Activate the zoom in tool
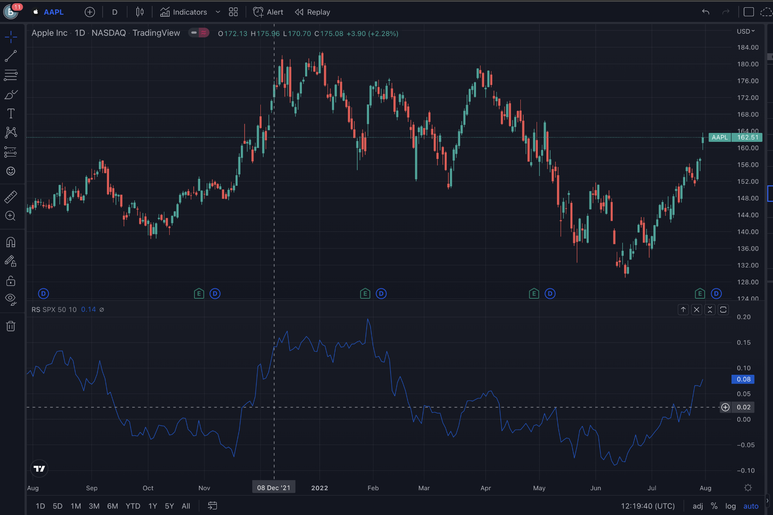Image resolution: width=773 pixels, height=515 pixels. [x=11, y=216]
